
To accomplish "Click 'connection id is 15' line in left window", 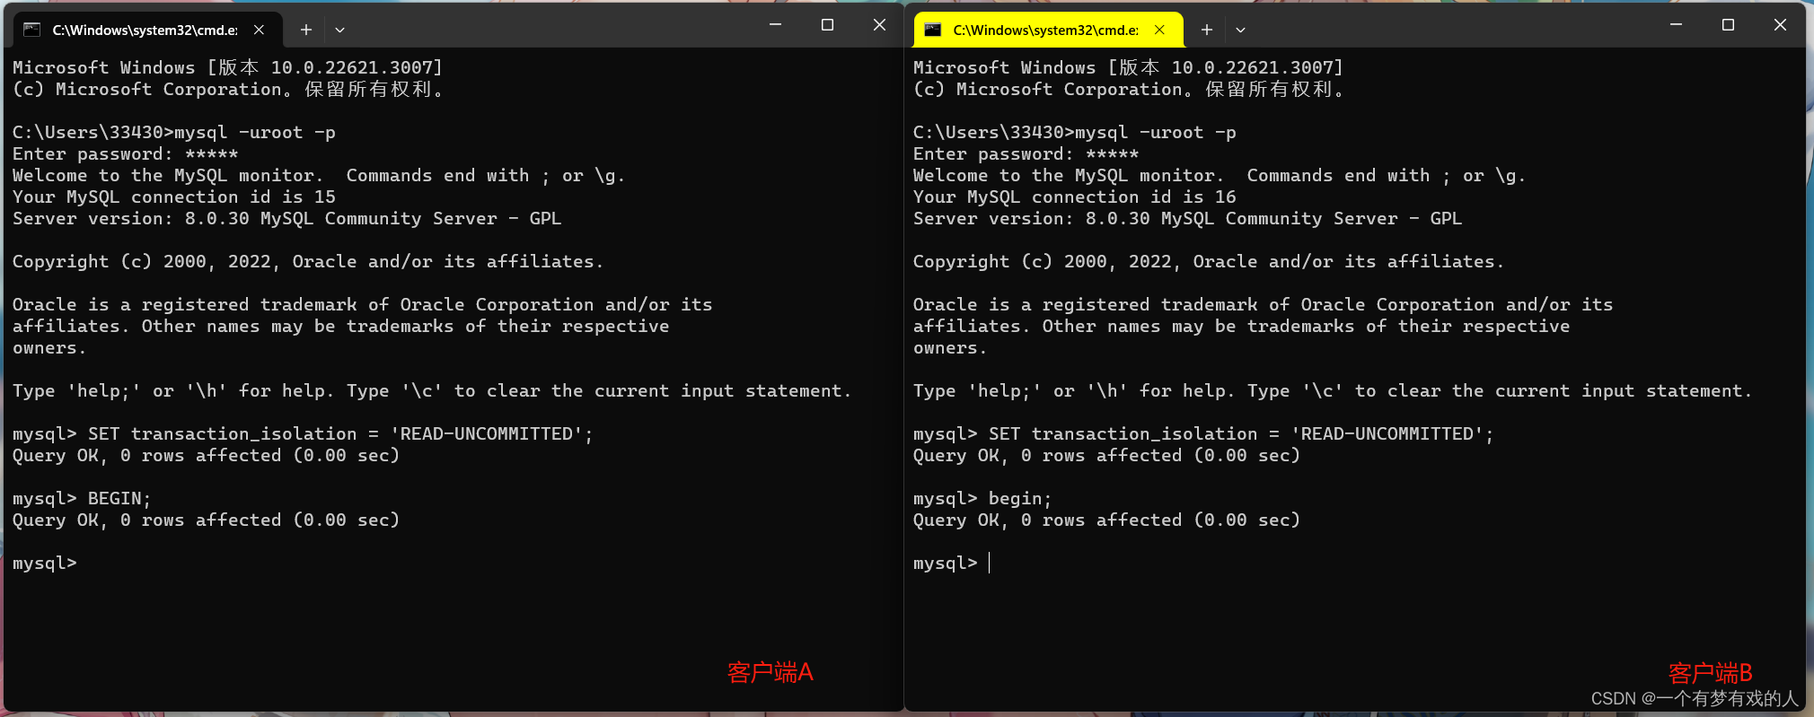I will [174, 197].
